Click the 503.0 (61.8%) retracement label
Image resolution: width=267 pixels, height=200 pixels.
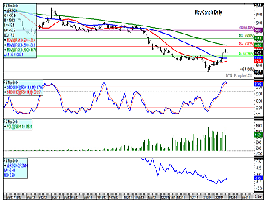pyautogui.click(x=246, y=27)
